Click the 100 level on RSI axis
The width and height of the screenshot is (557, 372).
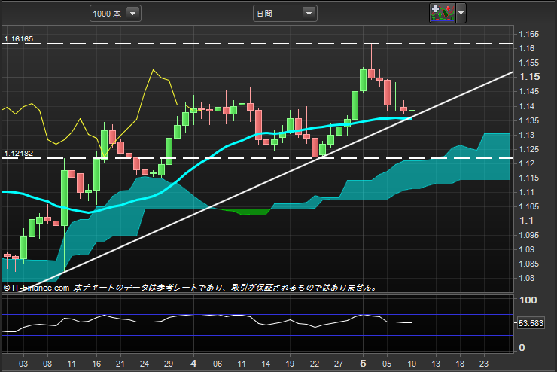528,300
